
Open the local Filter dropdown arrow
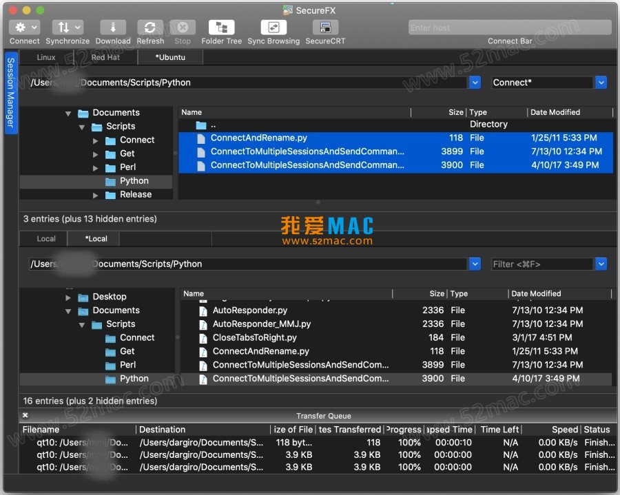click(x=601, y=264)
